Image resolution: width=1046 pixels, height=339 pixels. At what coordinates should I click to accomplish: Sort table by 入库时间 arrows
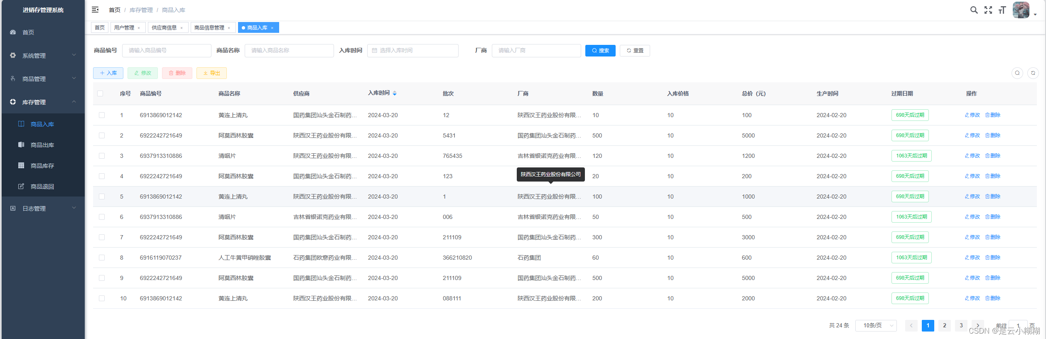click(395, 93)
